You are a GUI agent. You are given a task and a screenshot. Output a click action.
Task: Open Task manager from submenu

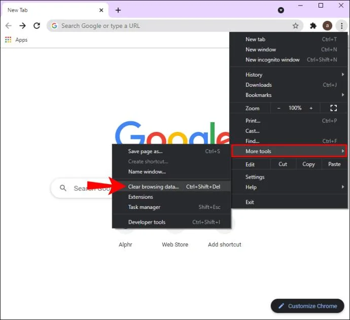tap(171, 207)
